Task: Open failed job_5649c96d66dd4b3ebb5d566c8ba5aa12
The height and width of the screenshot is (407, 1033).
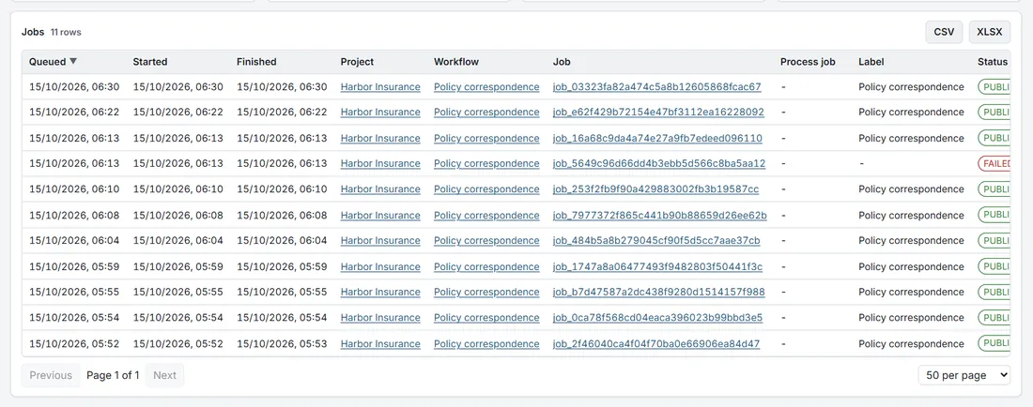Action: click(x=659, y=164)
